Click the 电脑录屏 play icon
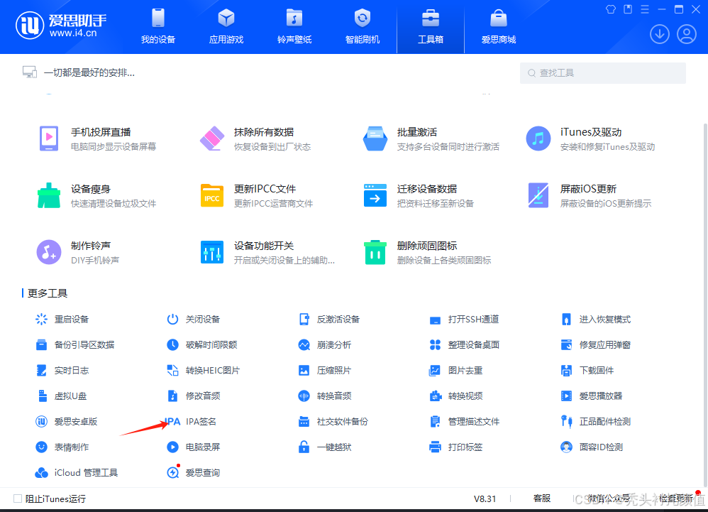708x512 pixels. pyautogui.click(x=172, y=447)
